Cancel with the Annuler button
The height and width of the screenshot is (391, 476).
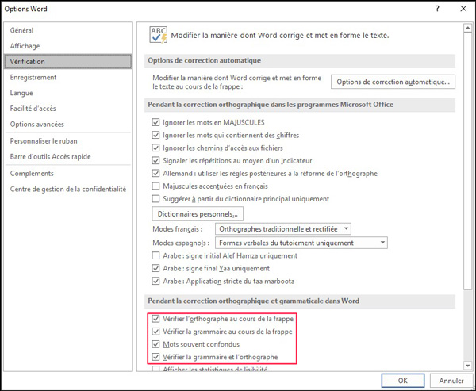click(451, 381)
